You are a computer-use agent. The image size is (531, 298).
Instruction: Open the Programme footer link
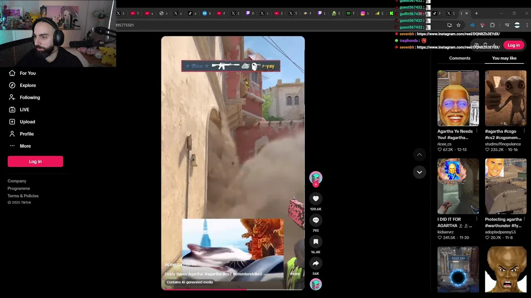[x=19, y=188]
